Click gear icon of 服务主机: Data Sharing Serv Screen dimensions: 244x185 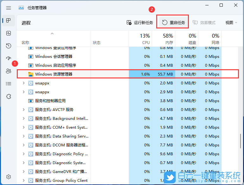[x=31, y=136]
